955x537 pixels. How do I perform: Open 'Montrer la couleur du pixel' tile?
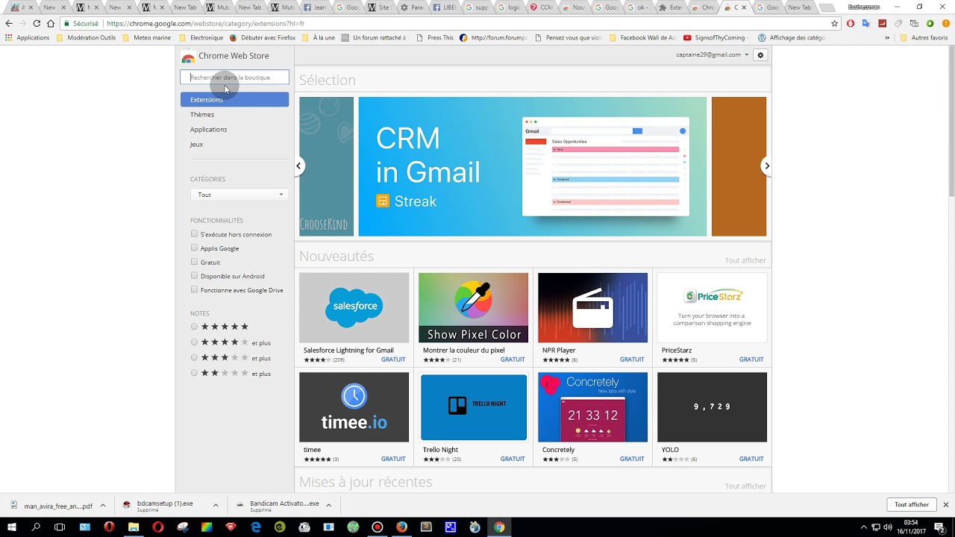coord(473,318)
